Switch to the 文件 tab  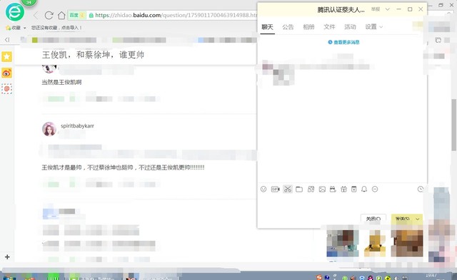[x=329, y=27]
